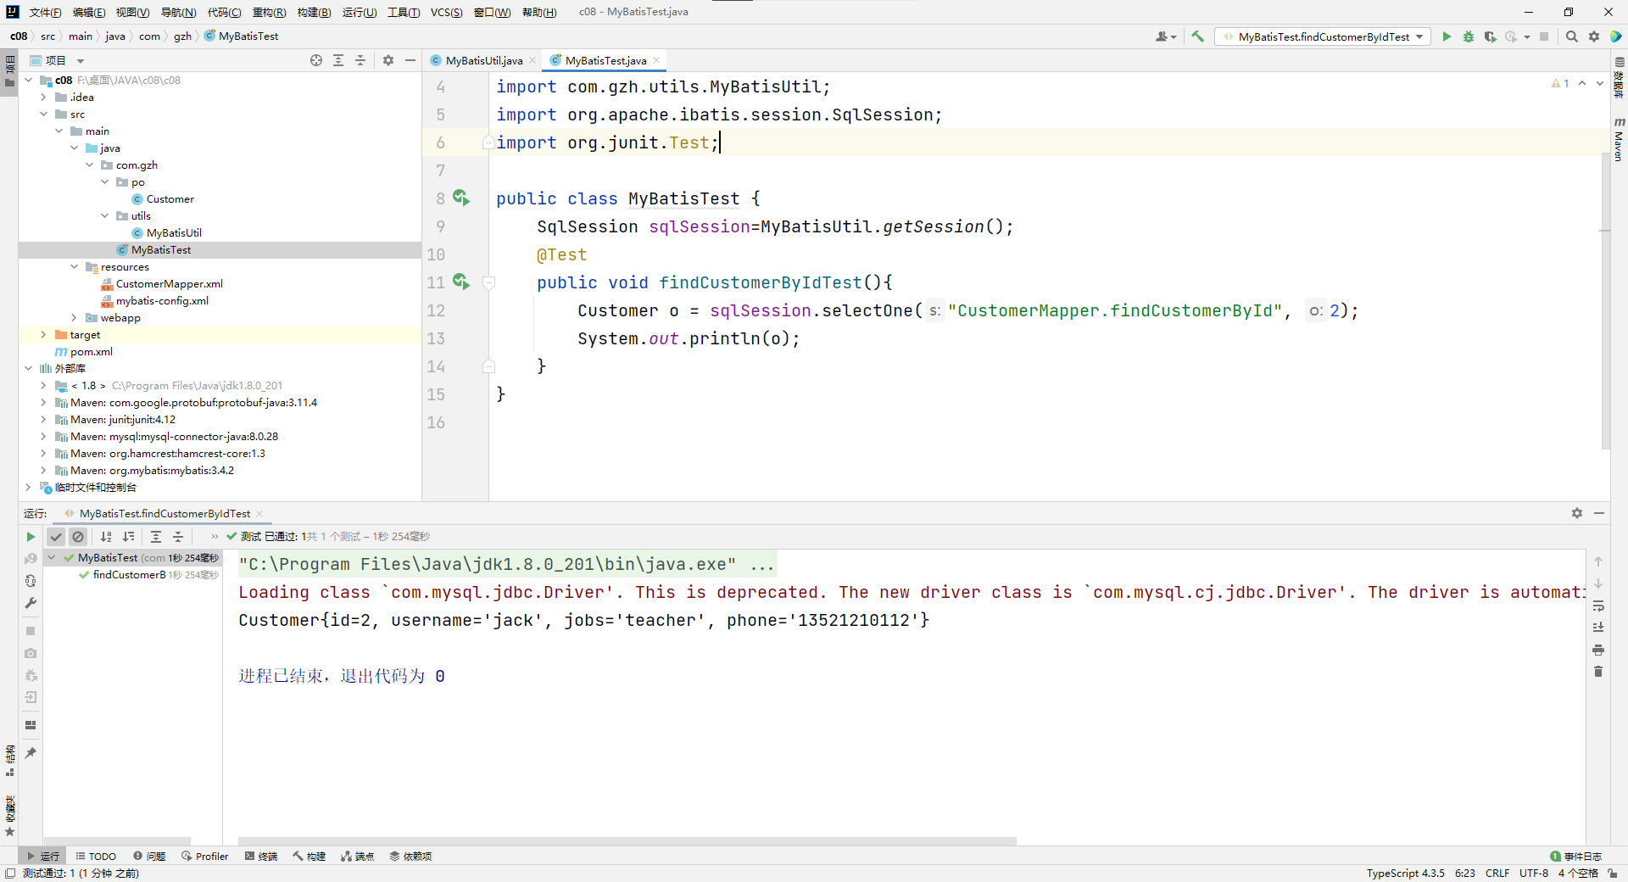This screenshot has height=882, width=1628.
Task: Open the TODO tool window
Action: pyautogui.click(x=96, y=856)
